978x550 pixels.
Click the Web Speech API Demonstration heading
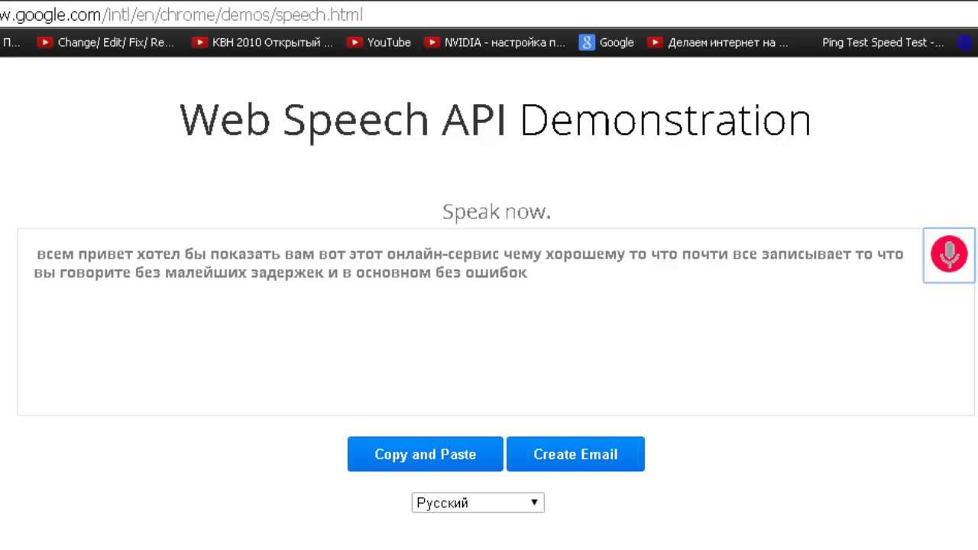click(x=495, y=120)
